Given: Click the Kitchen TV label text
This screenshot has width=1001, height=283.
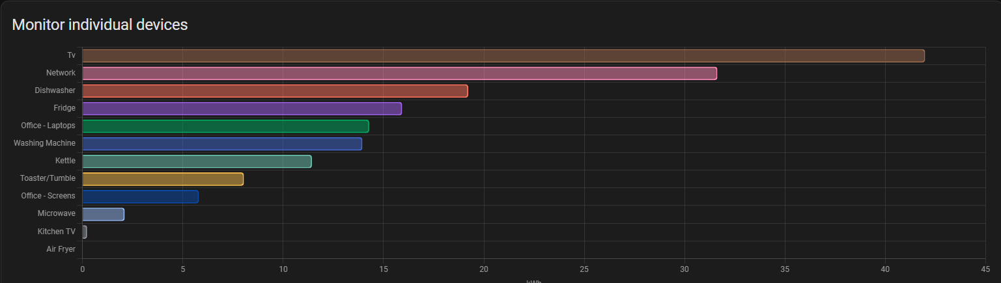Looking at the screenshot, I should pos(56,232).
